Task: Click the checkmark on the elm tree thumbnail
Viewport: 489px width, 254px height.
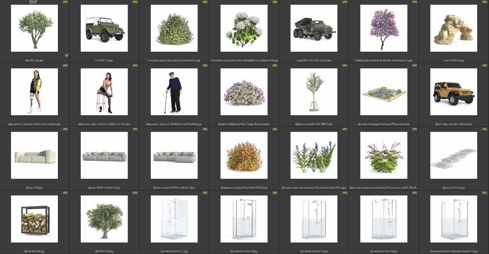Action: point(66,55)
